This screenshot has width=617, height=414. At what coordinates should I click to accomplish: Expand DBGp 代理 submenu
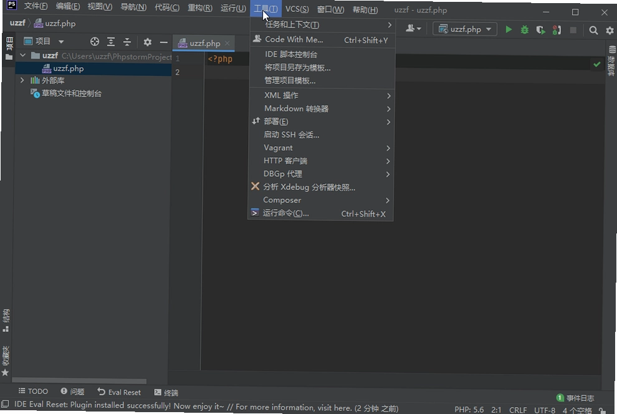(x=321, y=174)
